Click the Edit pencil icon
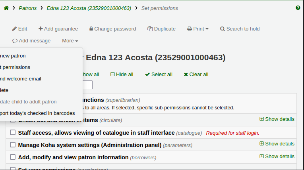 click(x=14, y=29)
